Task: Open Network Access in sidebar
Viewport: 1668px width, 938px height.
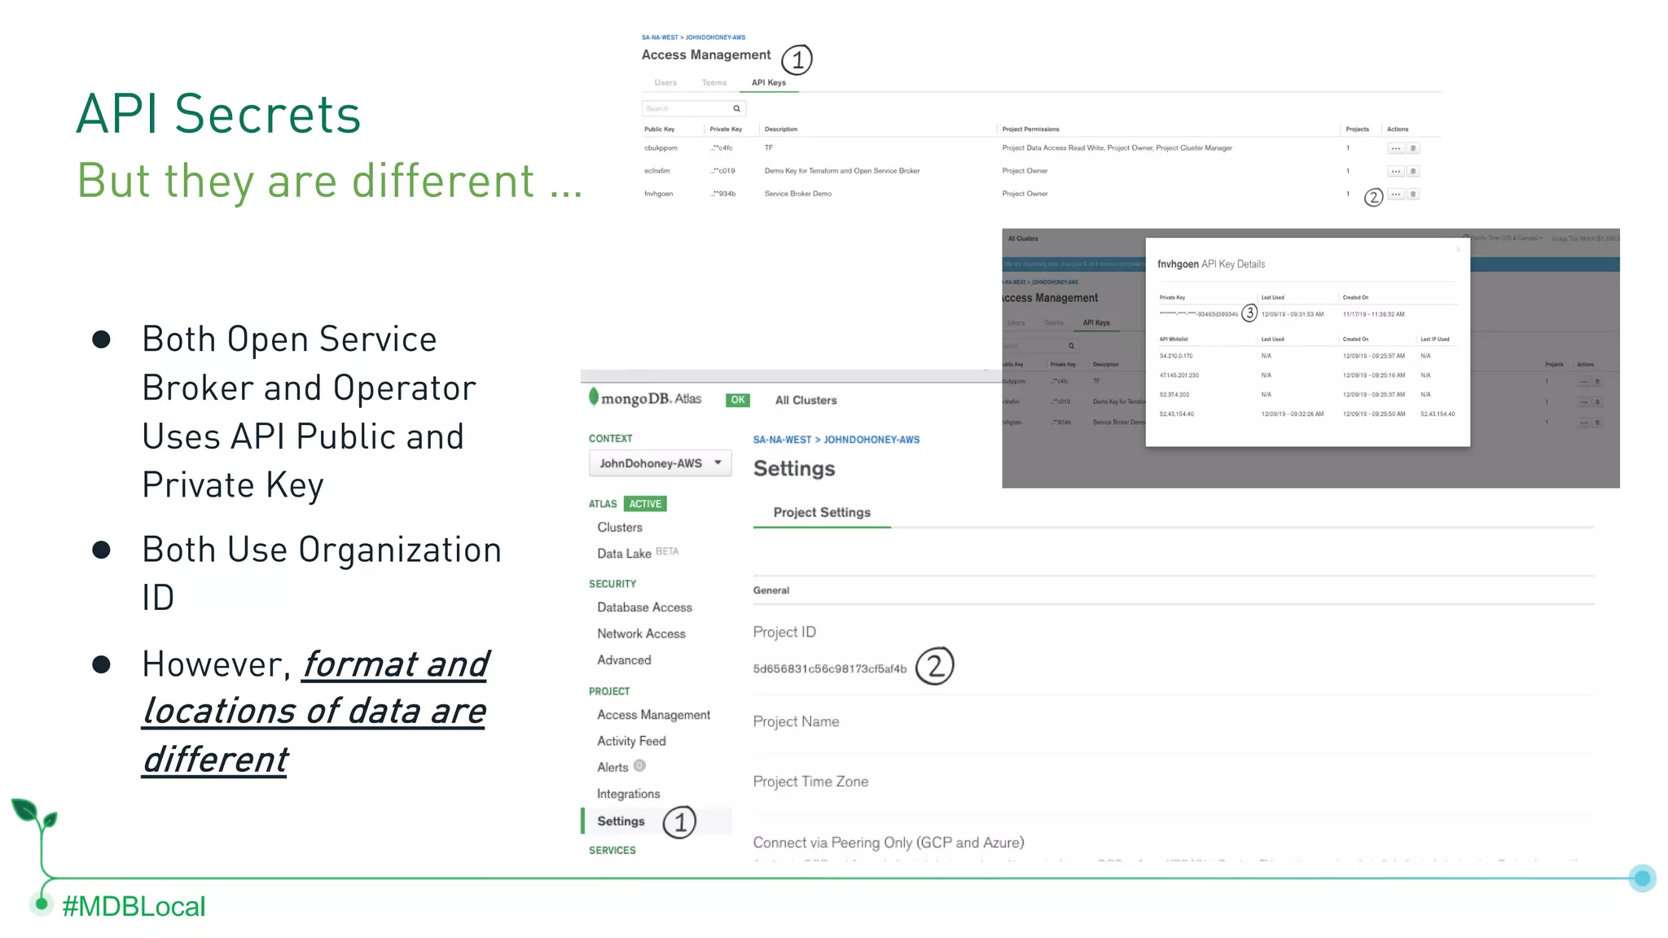Action: click(x=641, y=633)
